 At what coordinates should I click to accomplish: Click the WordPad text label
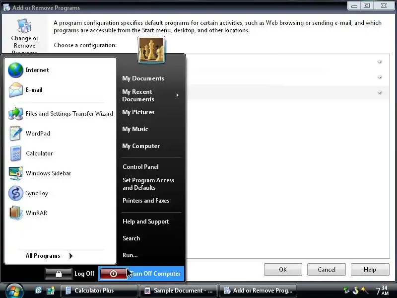pyautogui.click(x=38, y=133)
